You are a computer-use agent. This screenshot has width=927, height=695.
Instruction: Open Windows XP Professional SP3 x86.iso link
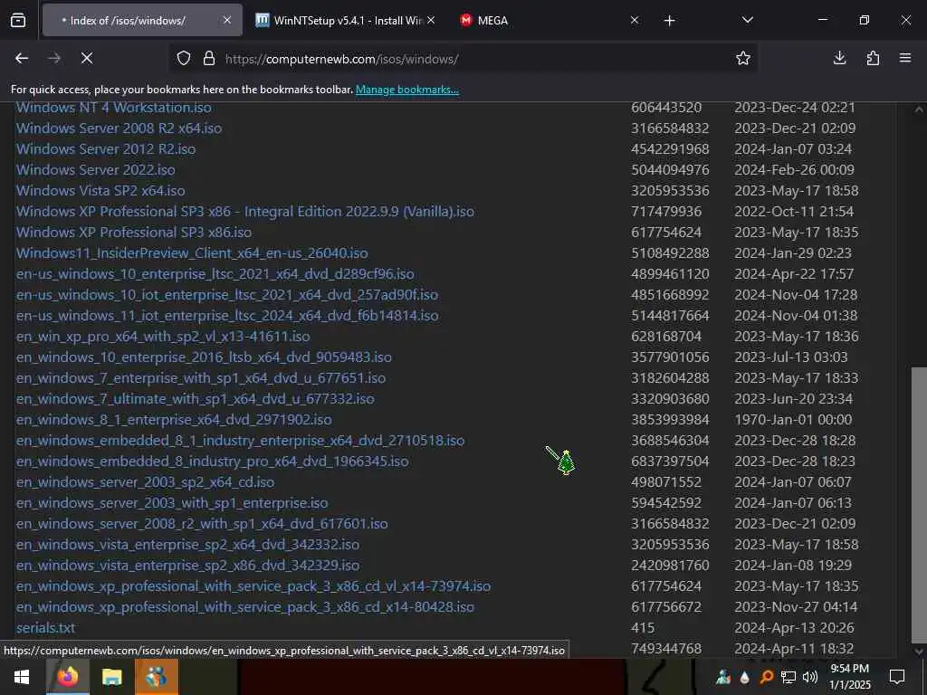134,233
